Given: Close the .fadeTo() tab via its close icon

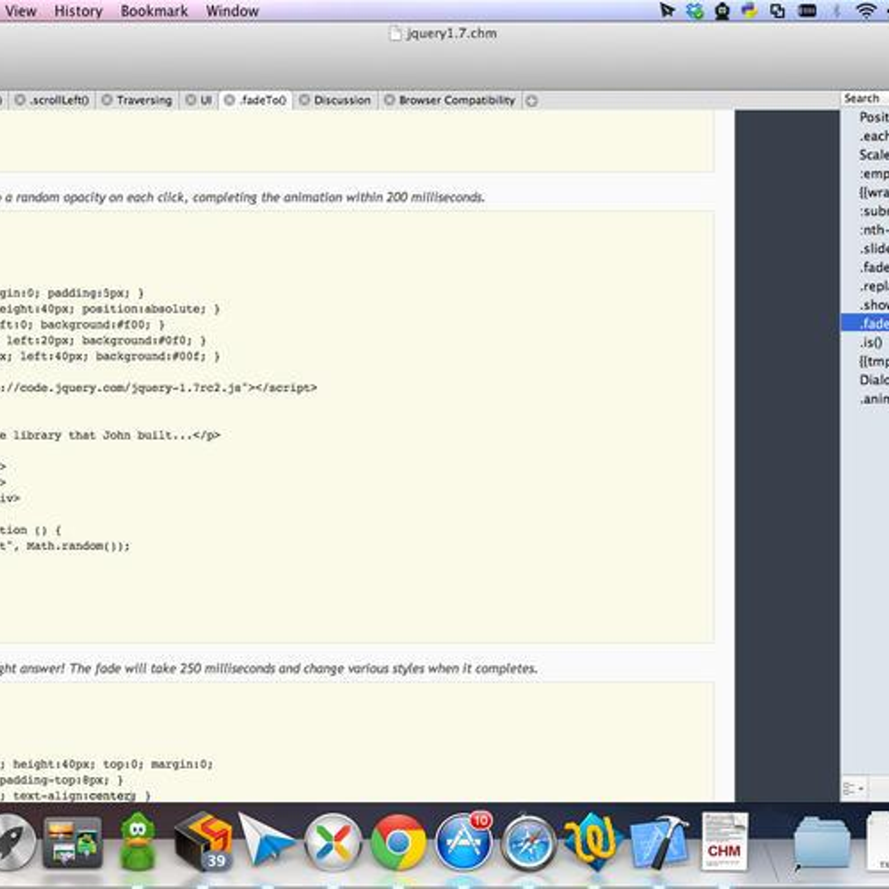Looking at the screenshot, I should [229, 100].
